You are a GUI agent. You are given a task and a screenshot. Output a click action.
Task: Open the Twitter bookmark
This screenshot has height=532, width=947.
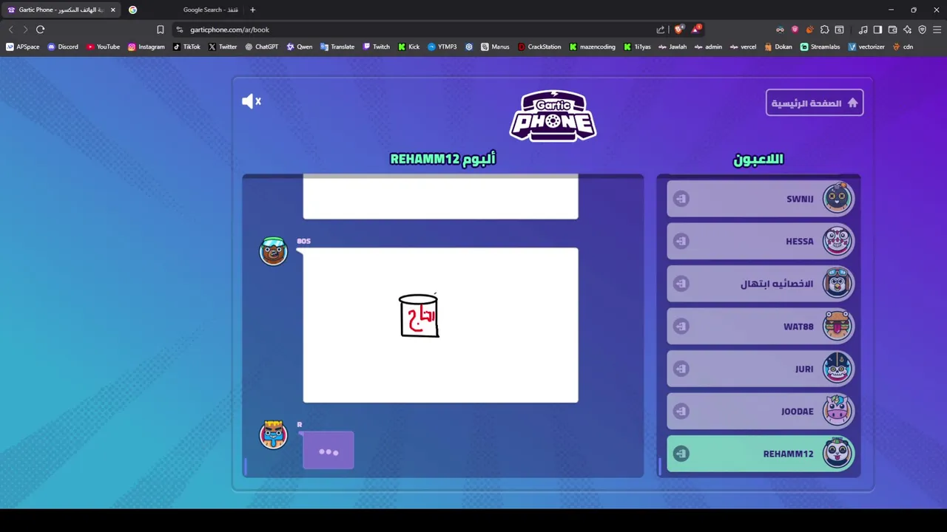pyautogui.click(x=223, y=47)
